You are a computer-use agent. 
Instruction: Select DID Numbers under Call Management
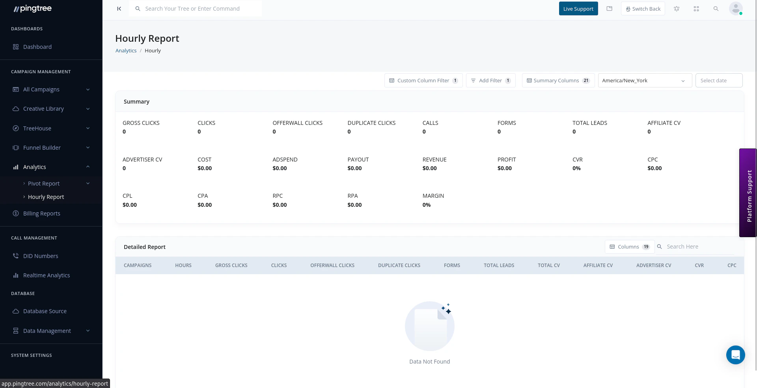[x=41, y=256]
